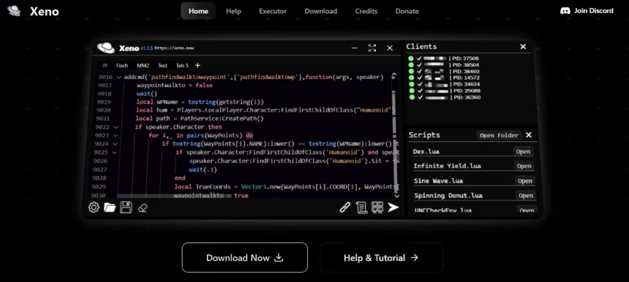The image size is (629, 282).
Task: Close the Scripts panel
Action: pos(529,135)
